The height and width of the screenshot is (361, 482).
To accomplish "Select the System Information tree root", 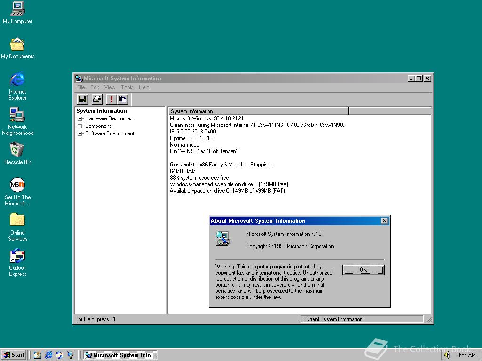I will tap(102, 111).
